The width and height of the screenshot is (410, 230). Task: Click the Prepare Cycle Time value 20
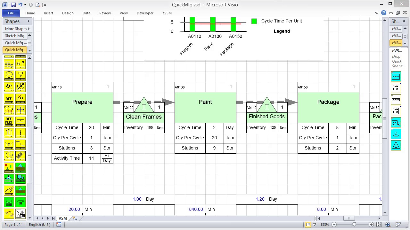(91, 127)
